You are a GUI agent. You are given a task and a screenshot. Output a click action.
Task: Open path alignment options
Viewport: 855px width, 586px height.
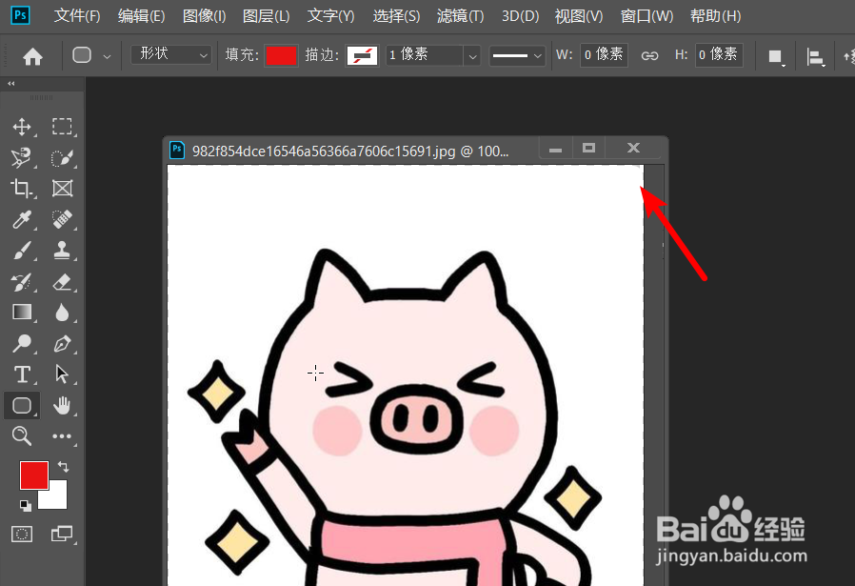click(x=815, y=57)
